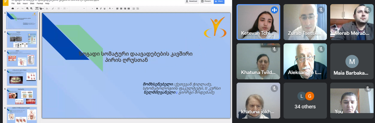
Task: Click Aleksandre L... video tile
Action: click(305, 61)
